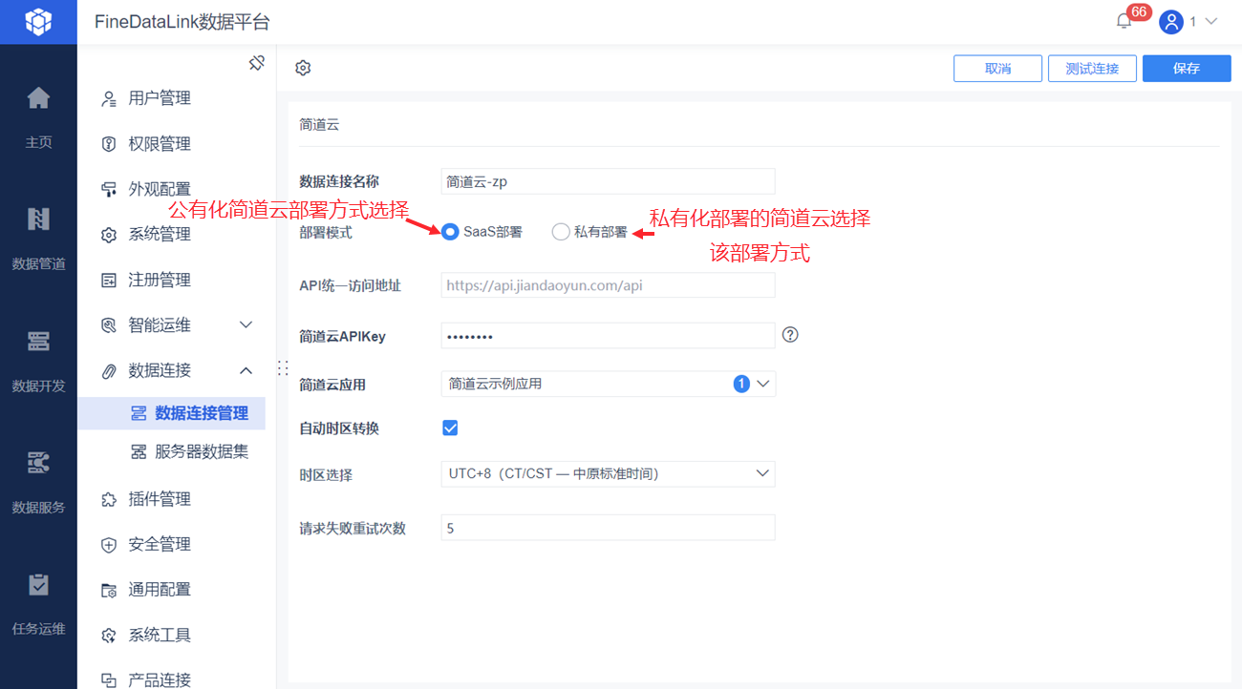Click the 注册管理 icon

pos(109,280)
